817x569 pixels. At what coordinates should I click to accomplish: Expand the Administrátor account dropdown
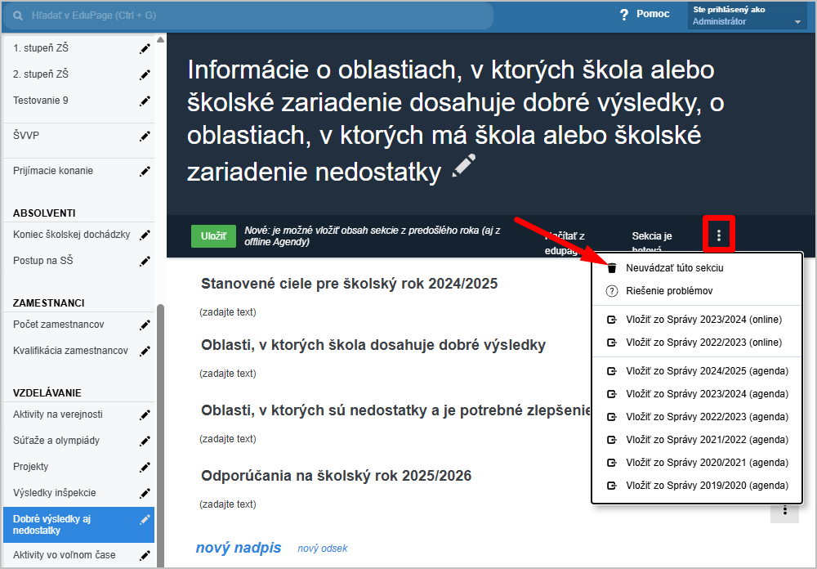(x=797, y=22)
